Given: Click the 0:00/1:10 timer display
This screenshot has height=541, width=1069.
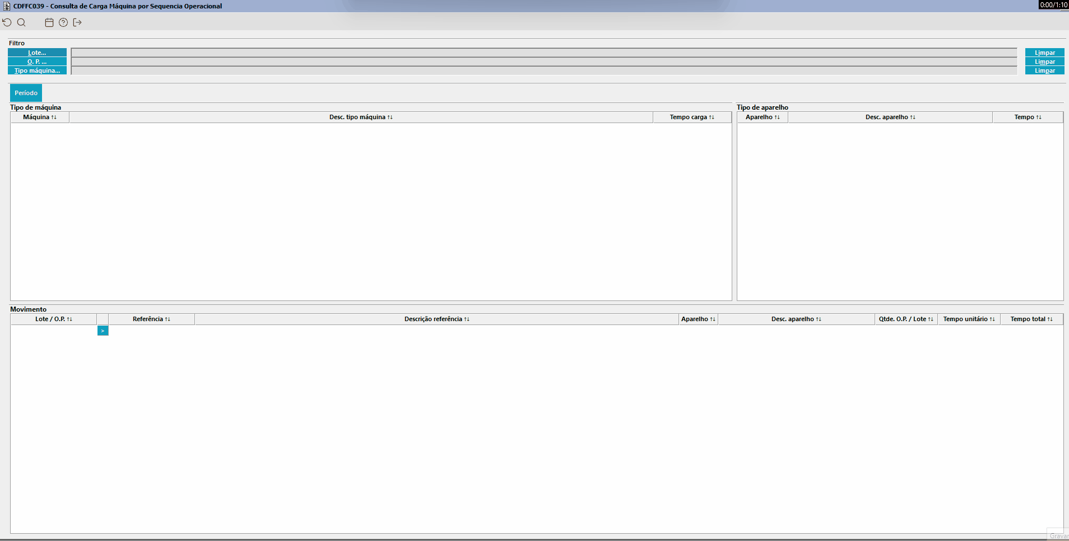Looking at the screenshot, I should [x=1053, y=4].
